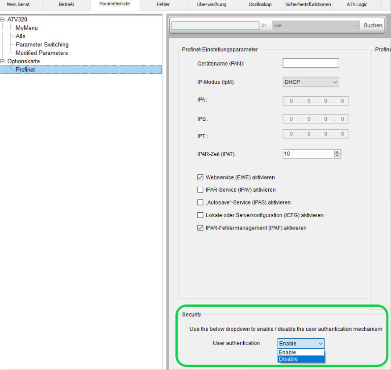Check Autosave-Service (IPAS) aktivieren
Viewport: 391px width, 370px height.
tap(200, 202)
